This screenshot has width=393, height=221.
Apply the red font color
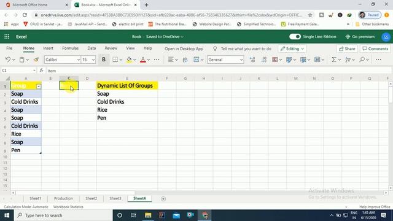click(x=143, y=60)
